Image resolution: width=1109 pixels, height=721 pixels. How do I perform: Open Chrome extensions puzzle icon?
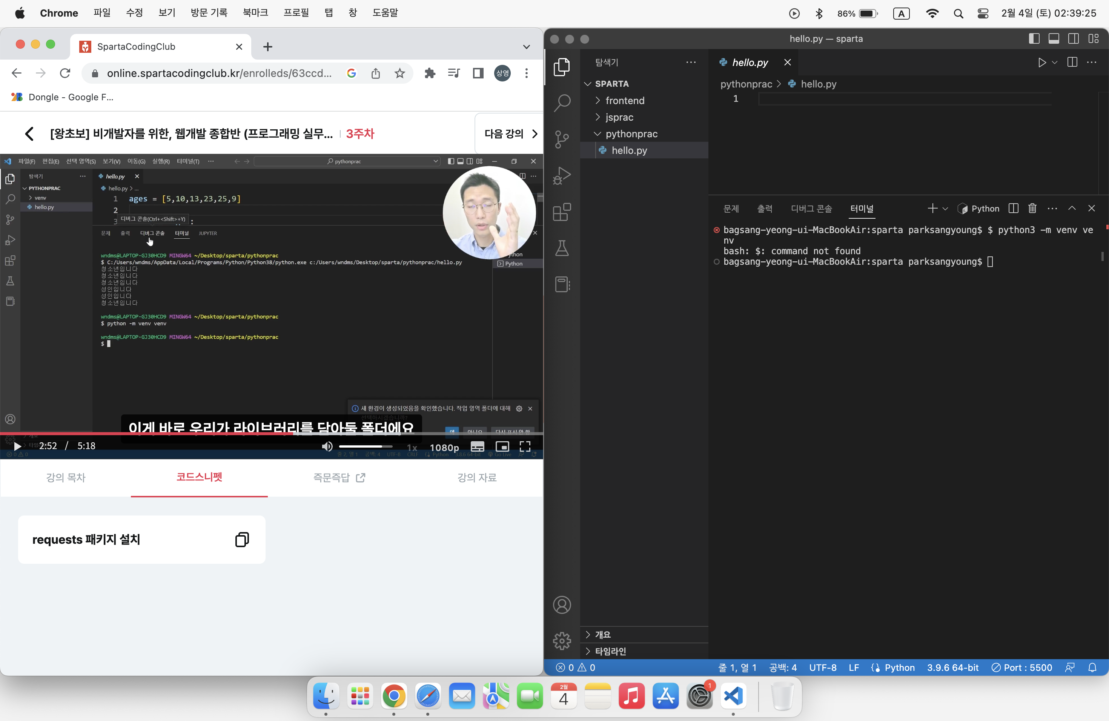pos(430,73)
